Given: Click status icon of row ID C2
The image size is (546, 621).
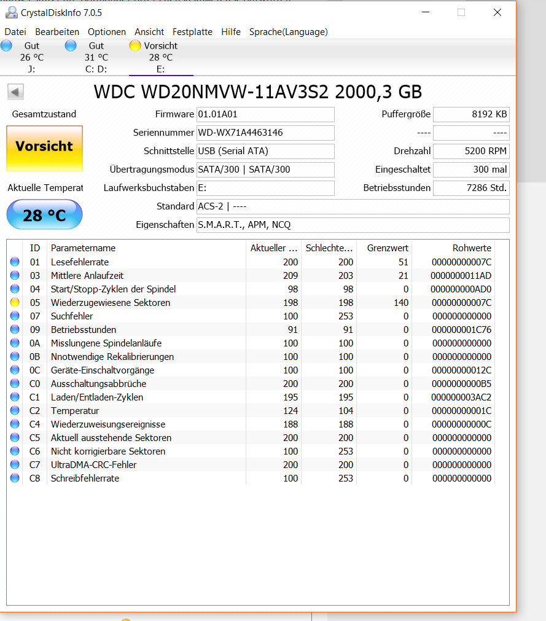Looking at the screenshot, I should coord(15,410).
